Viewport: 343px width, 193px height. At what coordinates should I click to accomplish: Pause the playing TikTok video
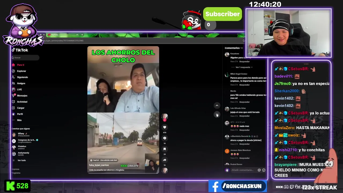pyautogui.click(x=123, y=110)
